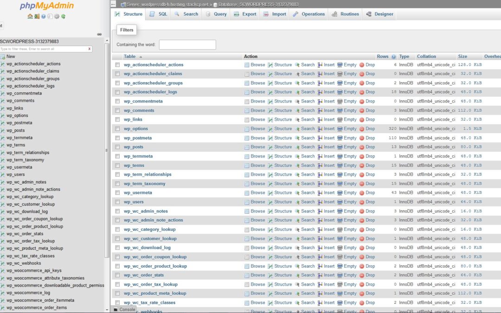Open the Routines tab
This screenshot has height=313, width=501.
tap(346, 14)
